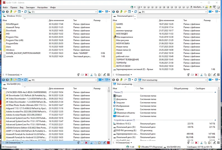Collapse Устройства и диски (7) group
The width and height of the screenshot is (222, 150).
[215, 120]
